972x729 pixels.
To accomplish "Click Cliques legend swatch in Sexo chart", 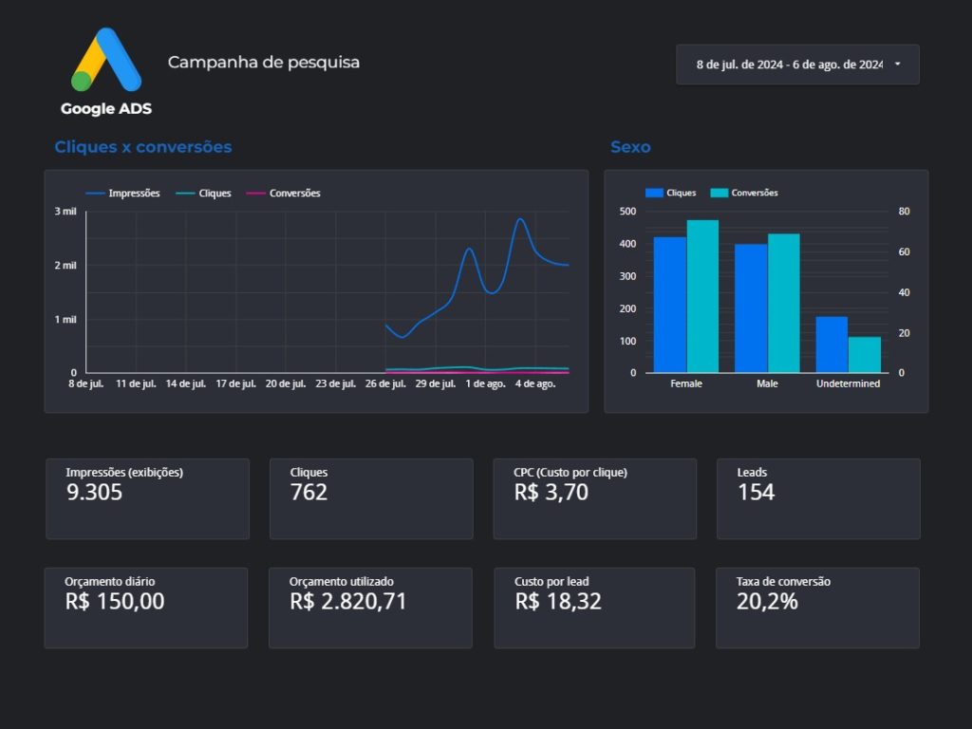I will (655, 193).
